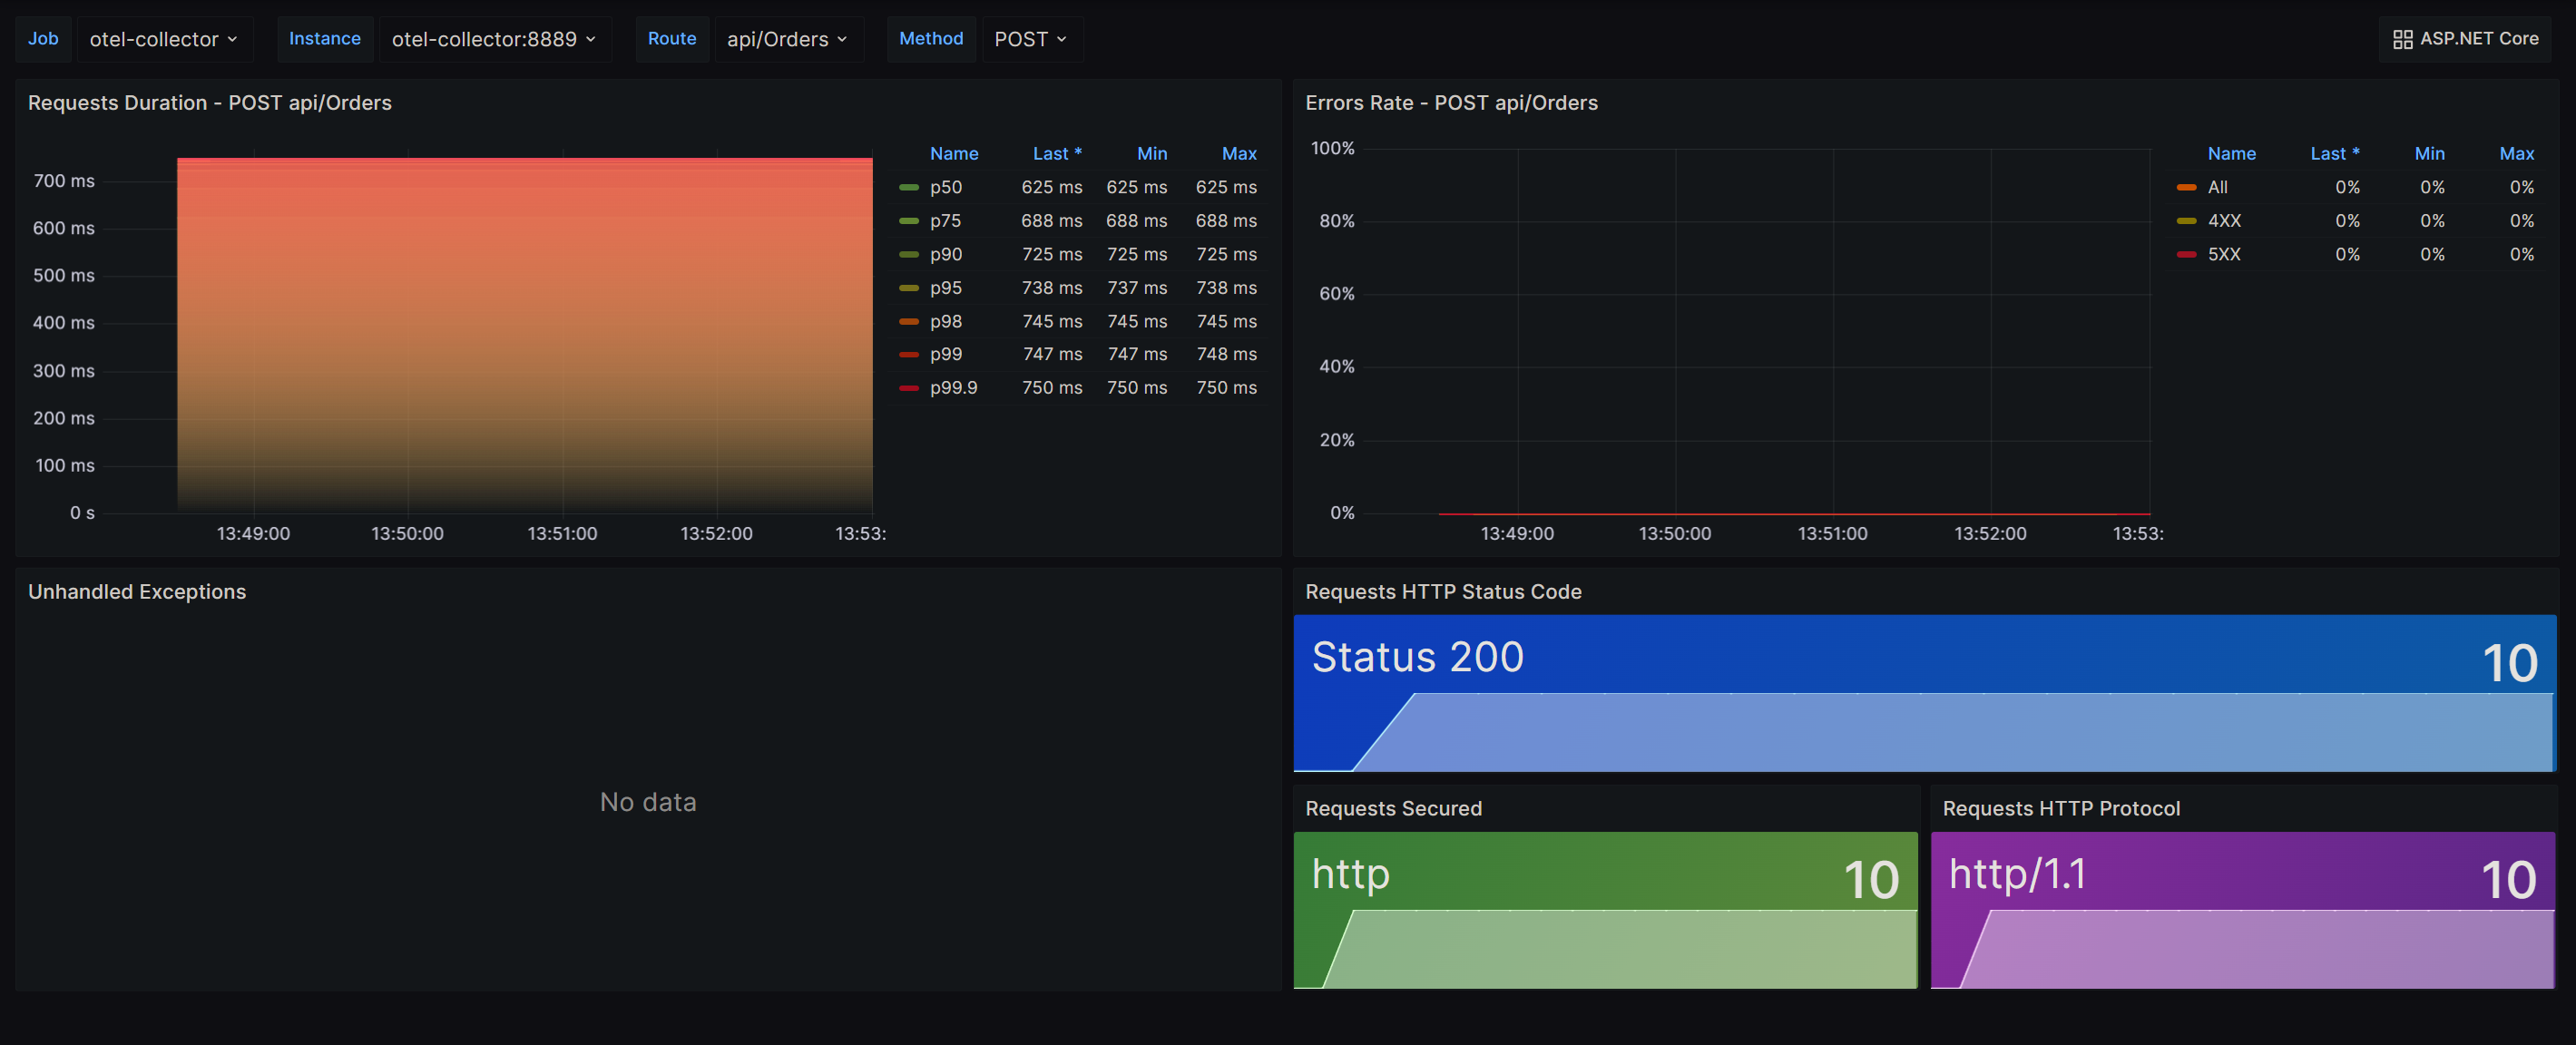Image resolution: width=2576 pixels, height=1045 pixels.
Task: Click the Instance filter tab
Action: pyautogui.click(x=324, y=38)
